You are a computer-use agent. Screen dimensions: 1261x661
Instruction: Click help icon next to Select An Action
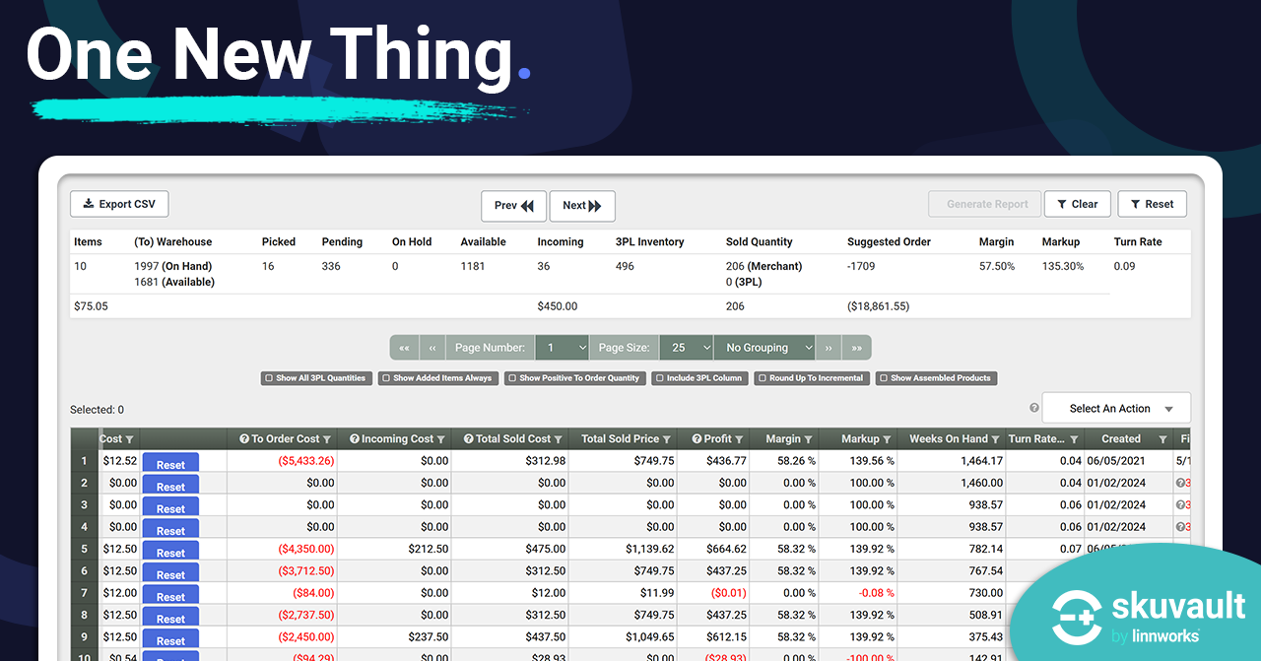coord(1034,408)
